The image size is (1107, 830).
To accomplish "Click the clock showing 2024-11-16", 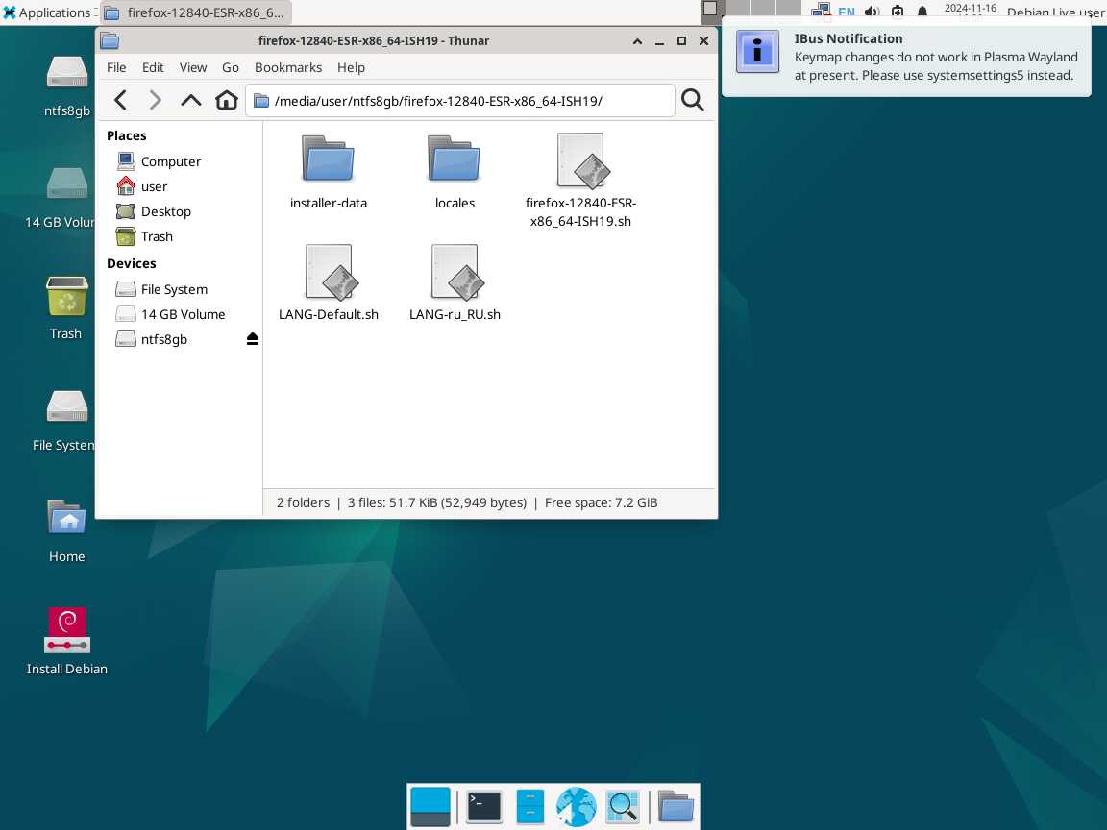I will 970,10.
